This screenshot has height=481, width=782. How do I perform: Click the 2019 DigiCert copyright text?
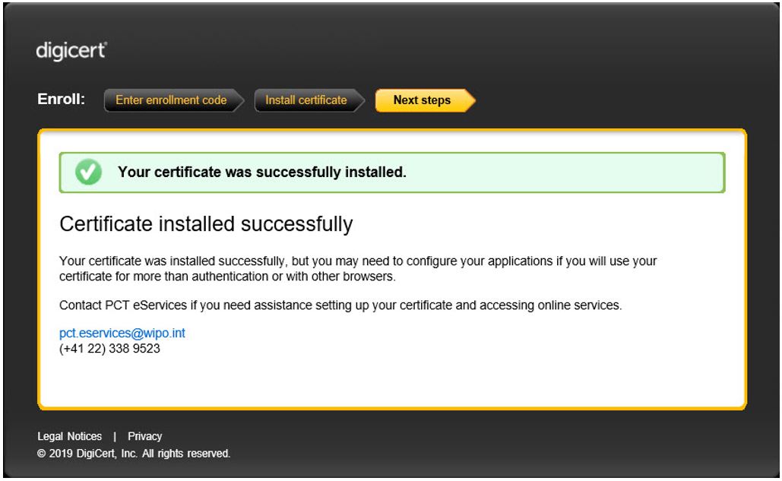[x=134, y=454]
